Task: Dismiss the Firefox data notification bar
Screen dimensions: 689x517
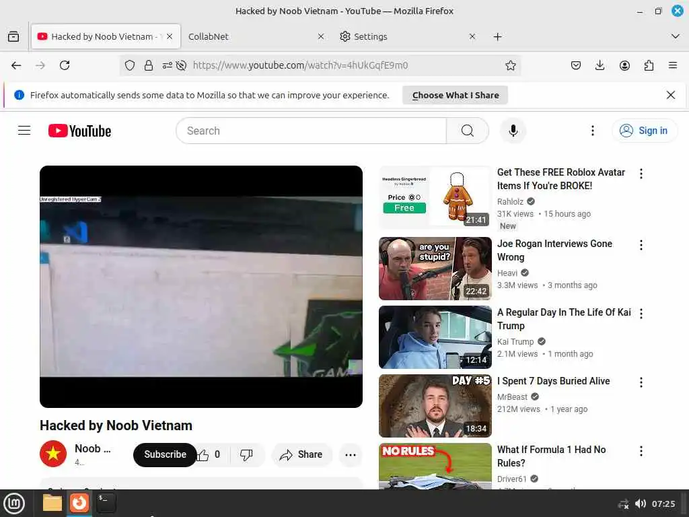Action: pyautogui.click(x=671, y=95)
